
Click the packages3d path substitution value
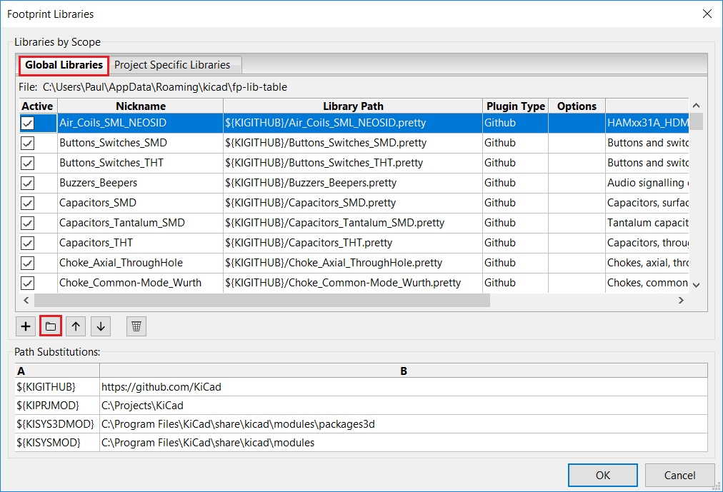(404, 424)
